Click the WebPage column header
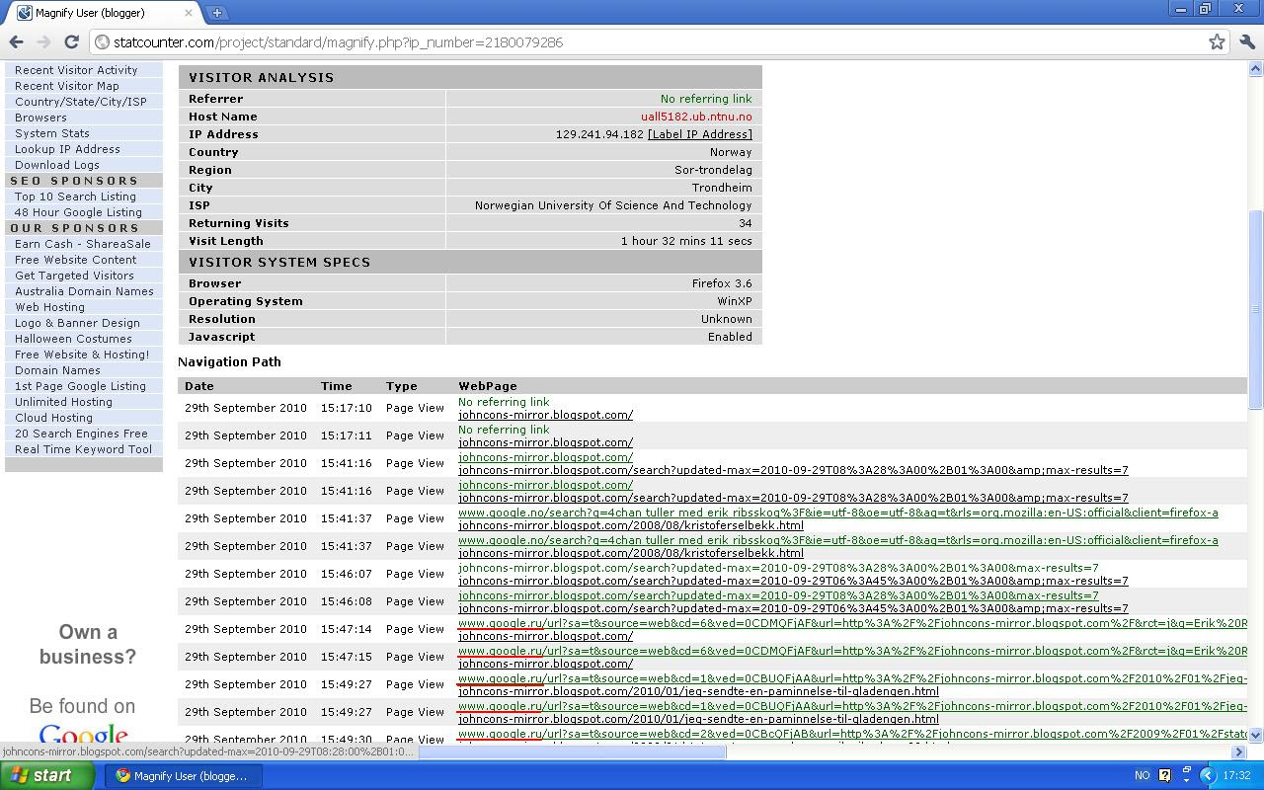The height and width of the screenshot is (790, 1264). pyautogui.click(x=488, y=386)
